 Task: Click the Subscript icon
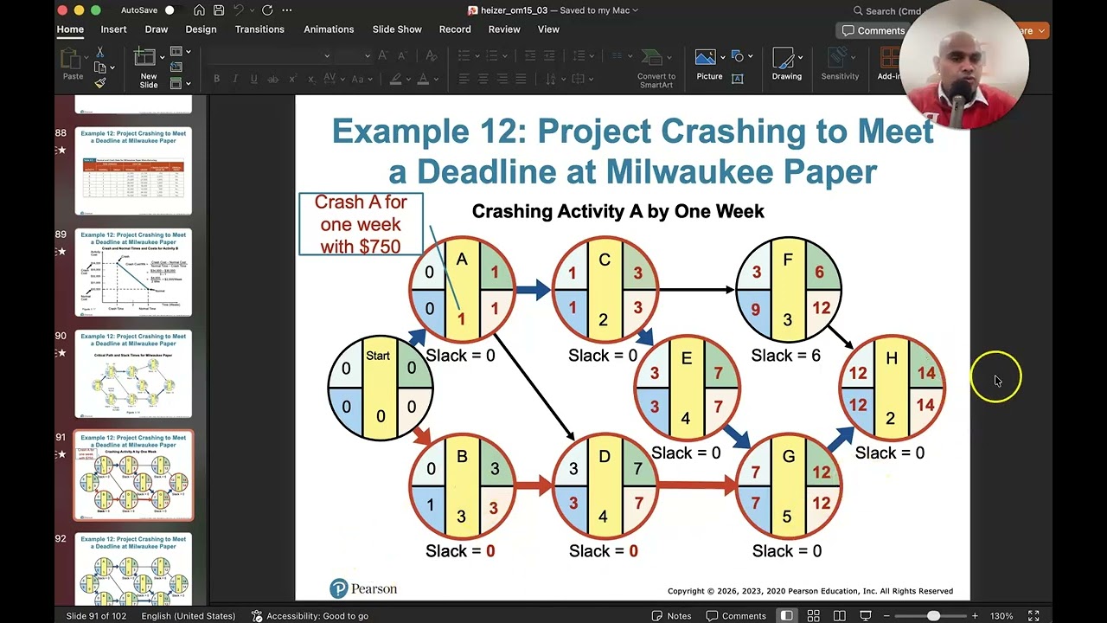tap(310, 79)
